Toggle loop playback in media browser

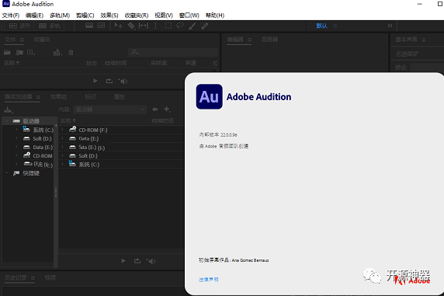click(x=137, y=261)
